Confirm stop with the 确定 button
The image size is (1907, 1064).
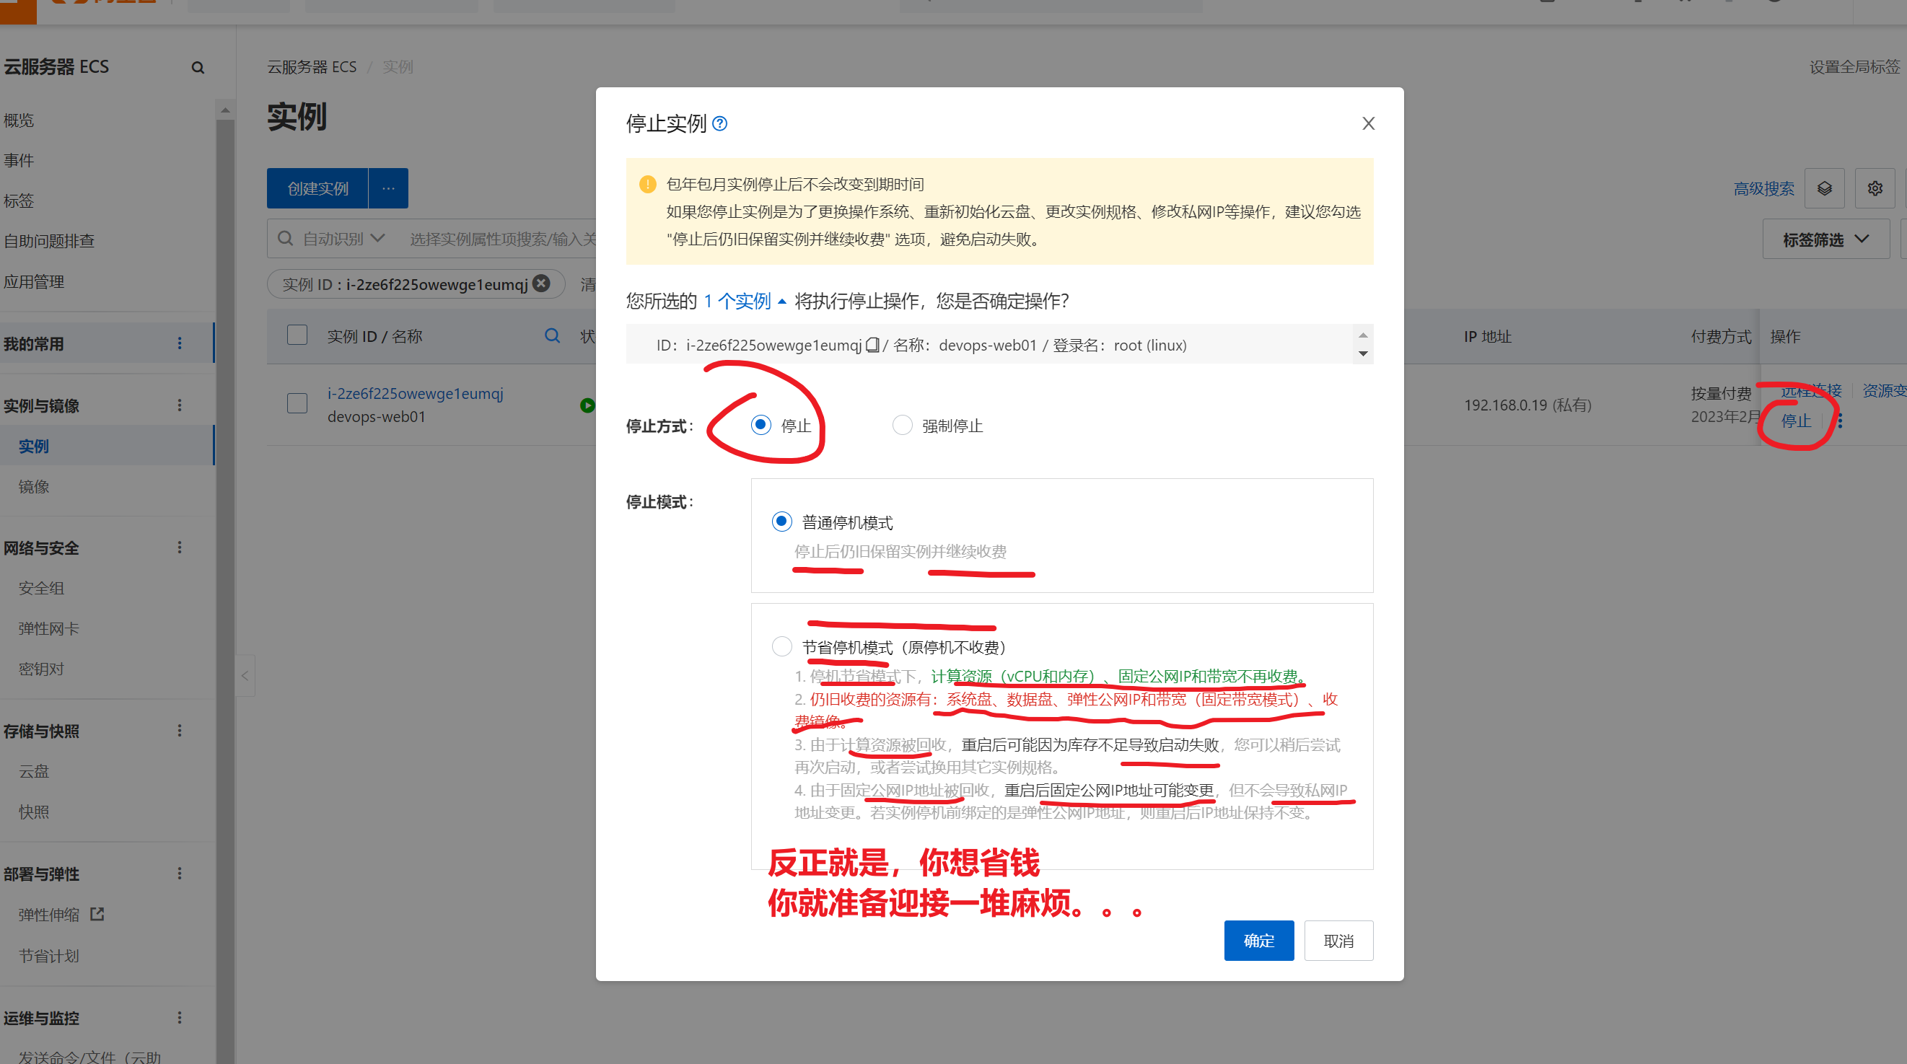click(1258, 941)
